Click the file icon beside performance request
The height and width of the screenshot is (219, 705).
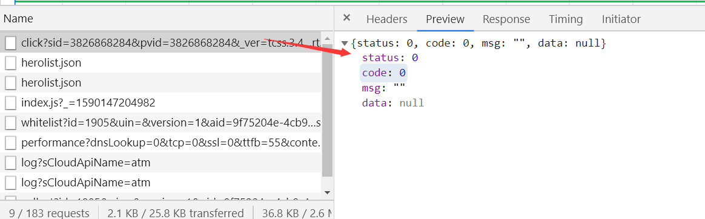point(11,143)
